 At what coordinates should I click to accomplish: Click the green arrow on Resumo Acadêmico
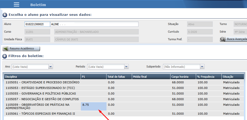tap(6, 48)
